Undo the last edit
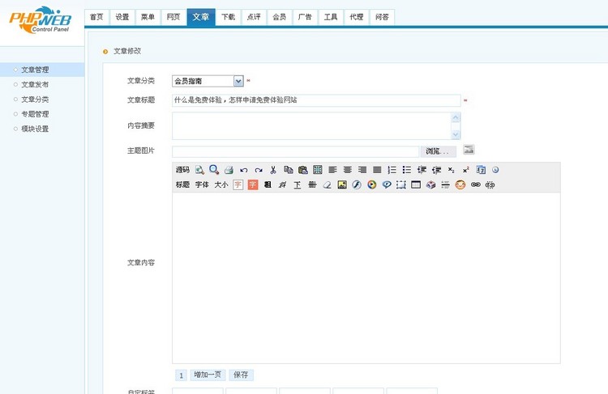608x394 pixels. 243,170
